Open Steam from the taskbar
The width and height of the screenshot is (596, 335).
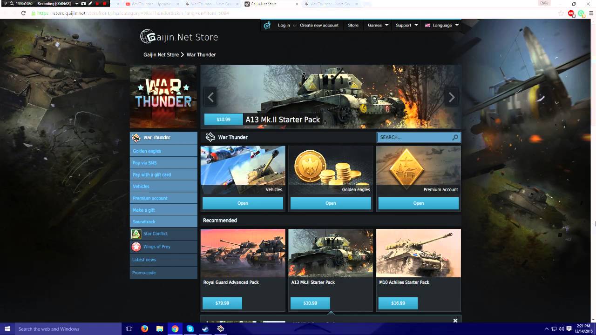click(205, 329)
